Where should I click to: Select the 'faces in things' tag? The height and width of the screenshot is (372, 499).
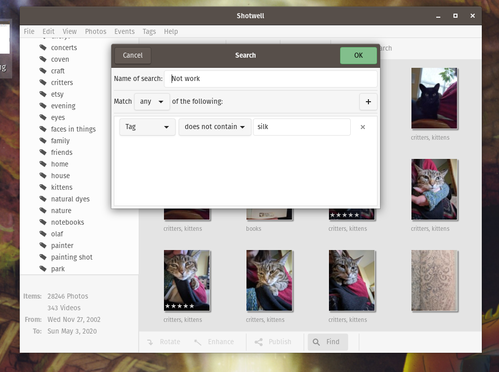point(73,129)
